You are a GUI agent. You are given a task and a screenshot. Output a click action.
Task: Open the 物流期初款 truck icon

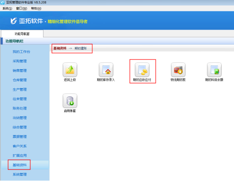coord(178,70)
